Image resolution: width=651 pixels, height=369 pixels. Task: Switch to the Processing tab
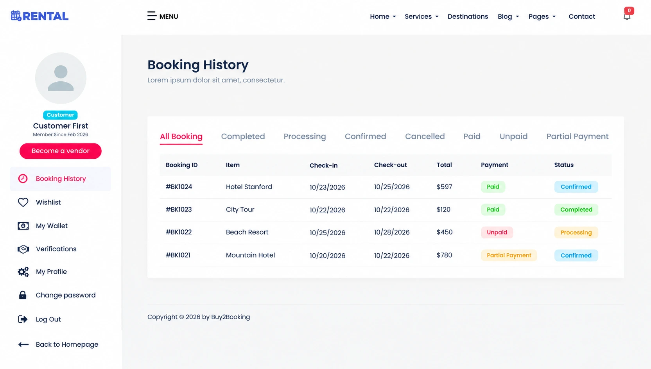click(305, 136)
